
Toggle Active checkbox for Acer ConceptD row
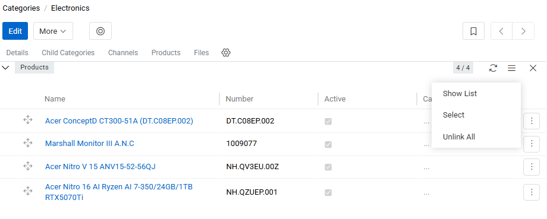coord(328,122)
